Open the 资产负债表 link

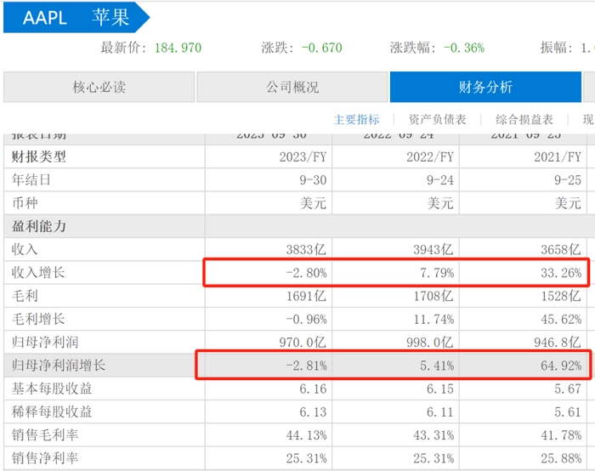437,120
